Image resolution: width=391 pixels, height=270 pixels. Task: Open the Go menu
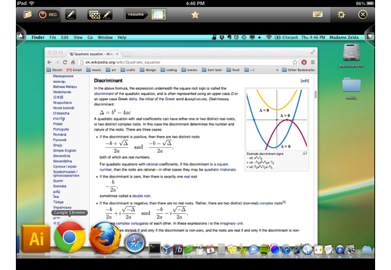coord(90,38)
